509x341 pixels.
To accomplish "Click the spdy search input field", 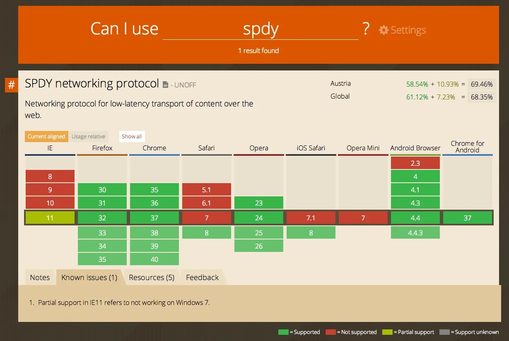I will 261,29.
